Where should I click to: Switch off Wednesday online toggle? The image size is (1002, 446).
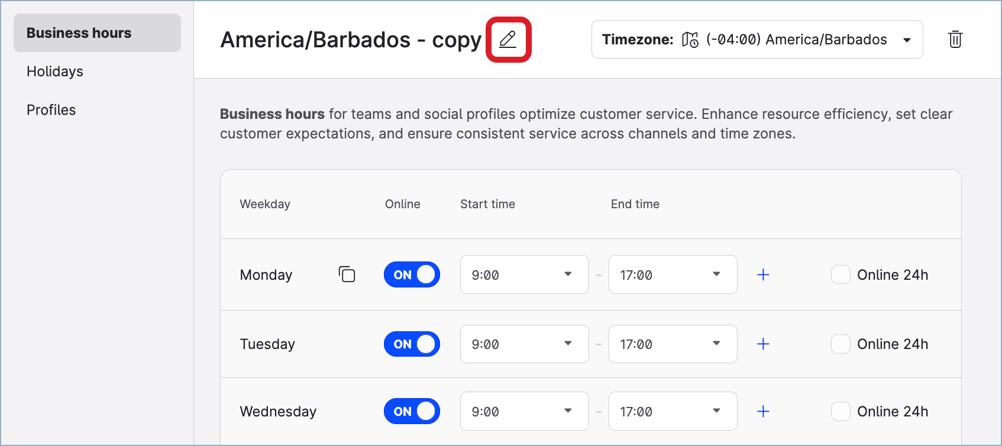coord(412,412)
